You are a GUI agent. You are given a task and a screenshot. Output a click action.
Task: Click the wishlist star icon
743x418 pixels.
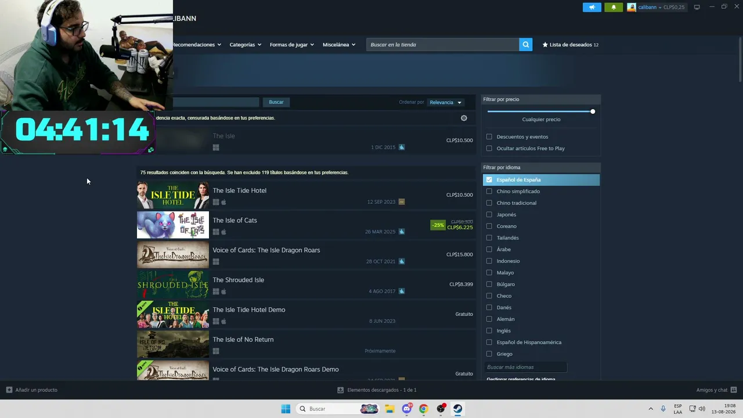coord(545,45)
